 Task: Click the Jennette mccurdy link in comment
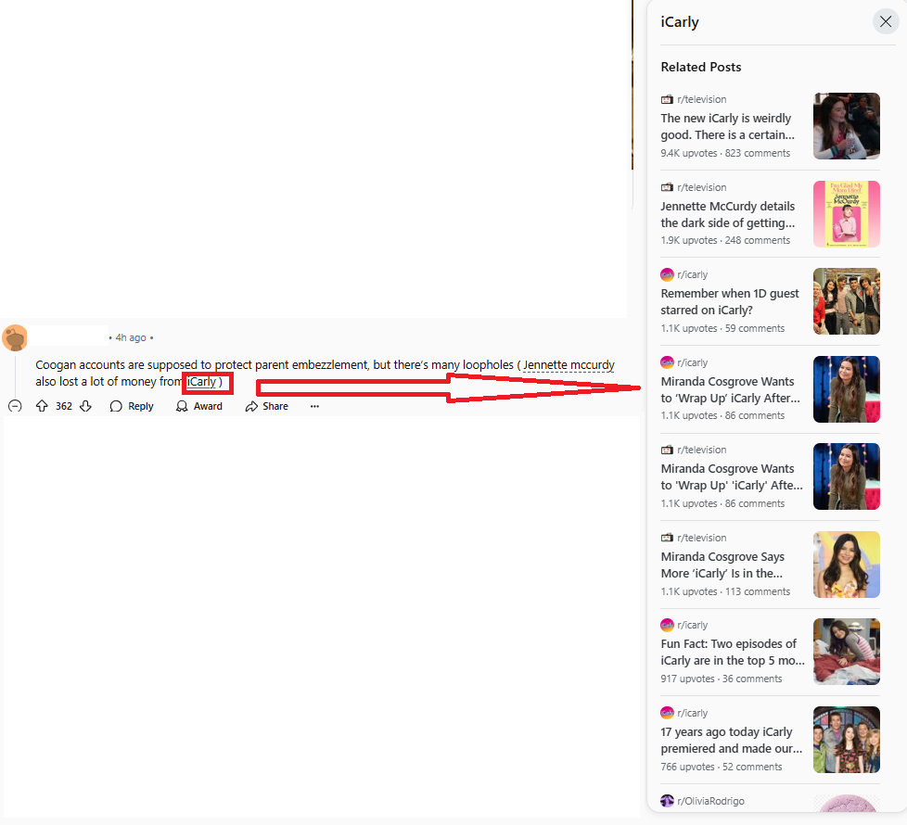pyautogui.click(x=568, y=365)
